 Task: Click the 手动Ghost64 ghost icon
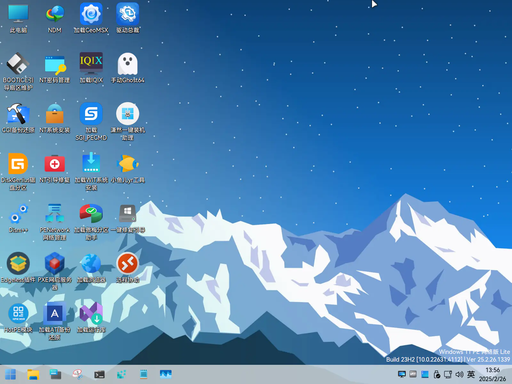pos(127,64)
